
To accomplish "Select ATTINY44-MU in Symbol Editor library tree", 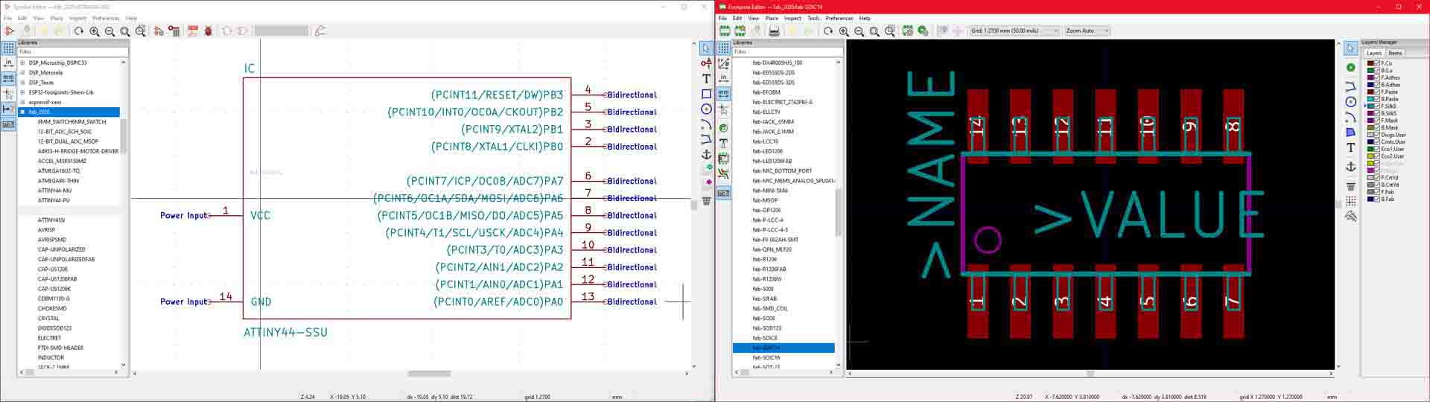I will [x=54, y=191].
